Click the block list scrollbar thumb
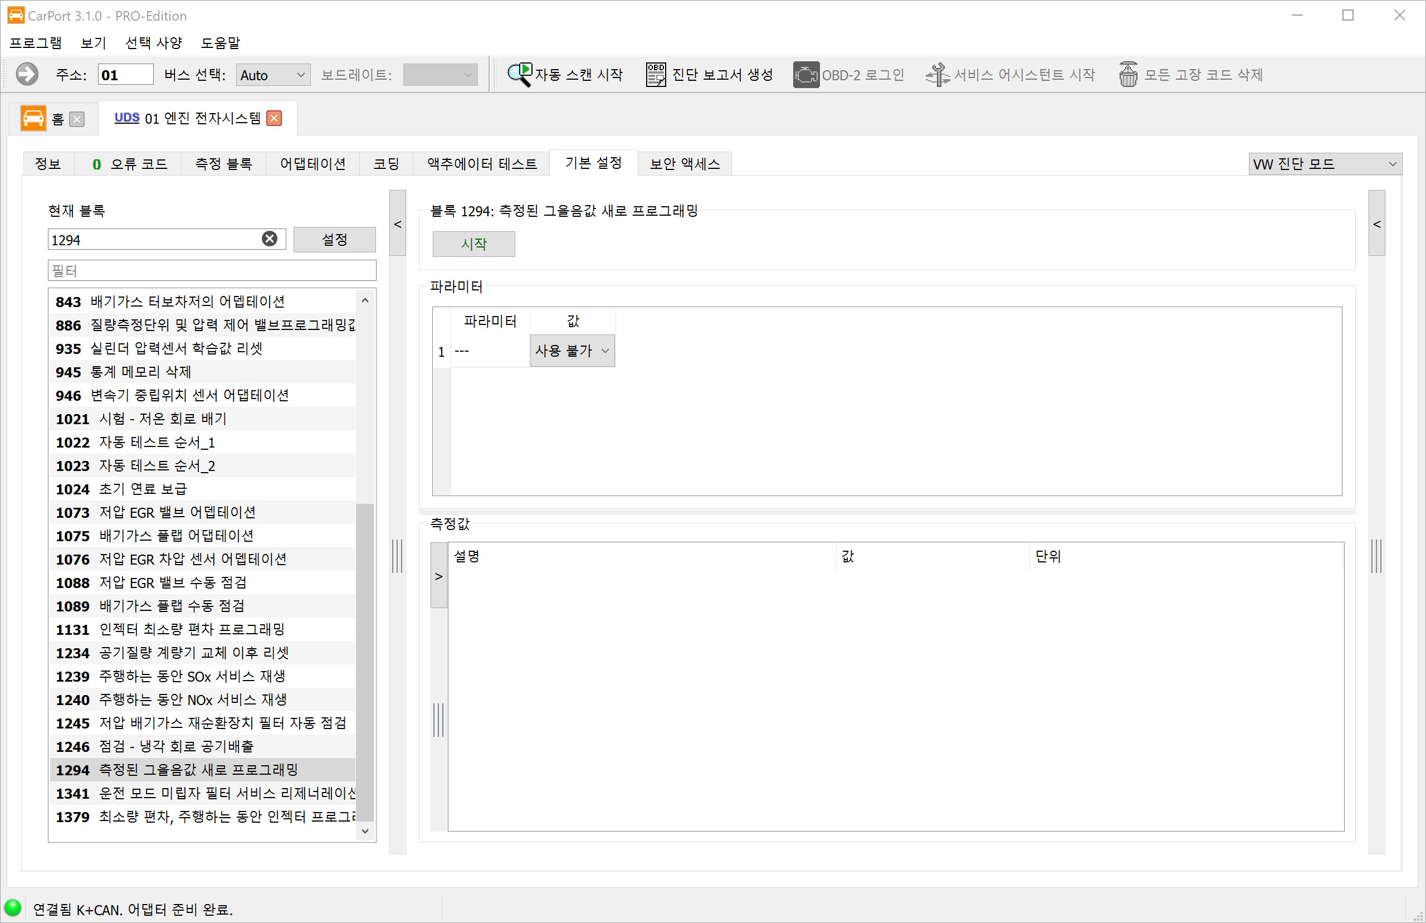 pyautogui.click(x=365, y=662)
